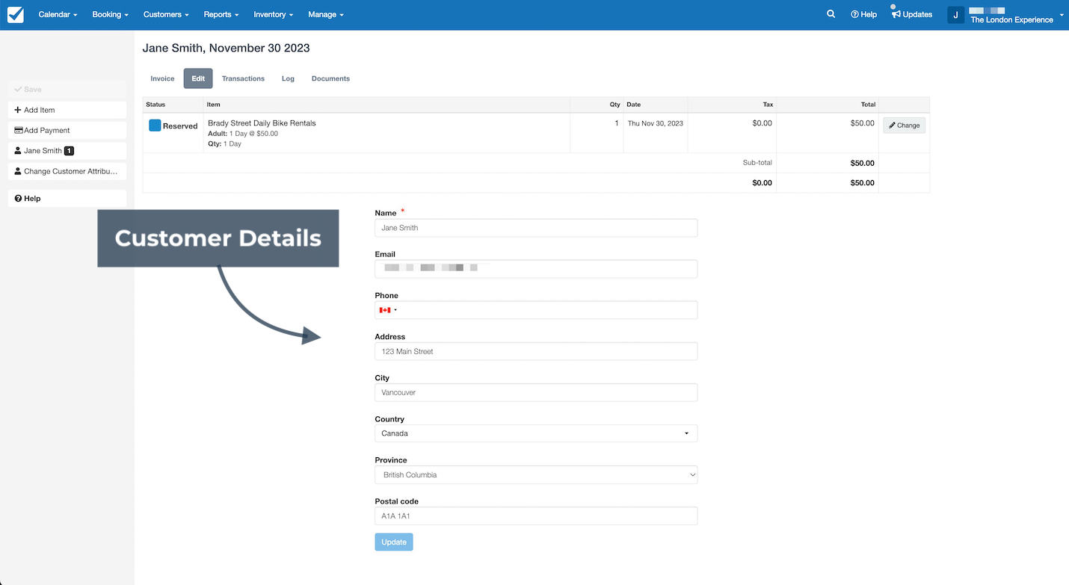
Task: Open the Documents tab
Action: [330, 78]
